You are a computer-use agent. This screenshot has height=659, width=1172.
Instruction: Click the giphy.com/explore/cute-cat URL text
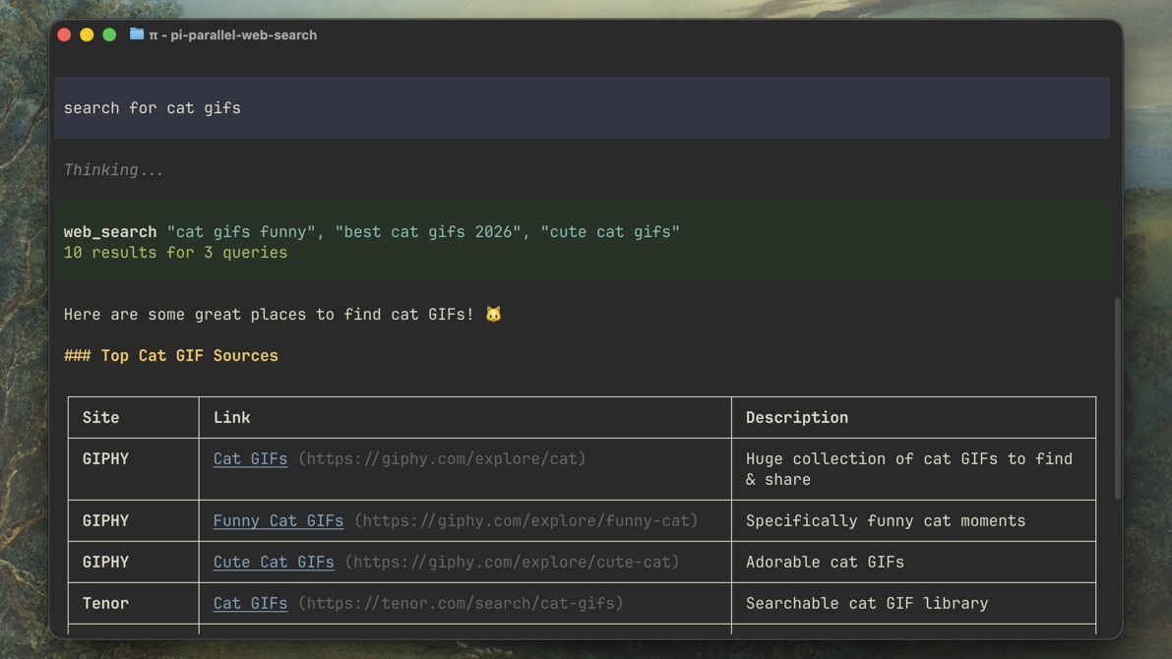point(512,563)
